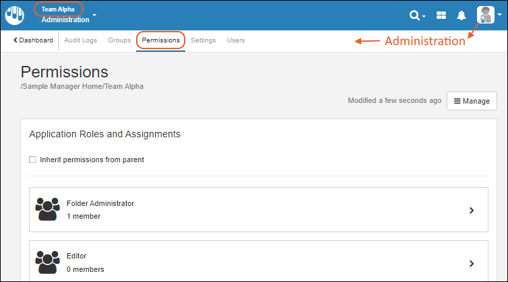The image size is (508, 282).
Task: Click the Folder Administrator role title
Action: coord(100,203)
